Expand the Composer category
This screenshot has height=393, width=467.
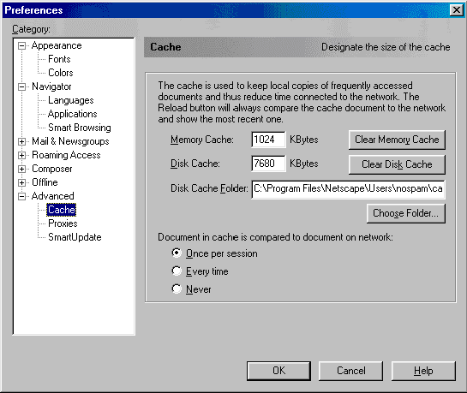click(x=21, y=169)
